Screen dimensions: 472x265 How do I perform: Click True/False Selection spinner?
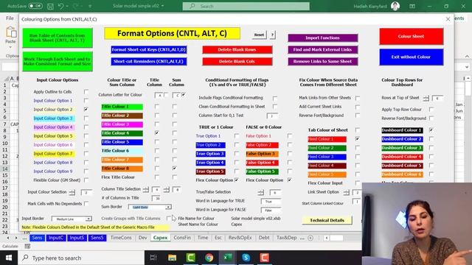[260, 192]
